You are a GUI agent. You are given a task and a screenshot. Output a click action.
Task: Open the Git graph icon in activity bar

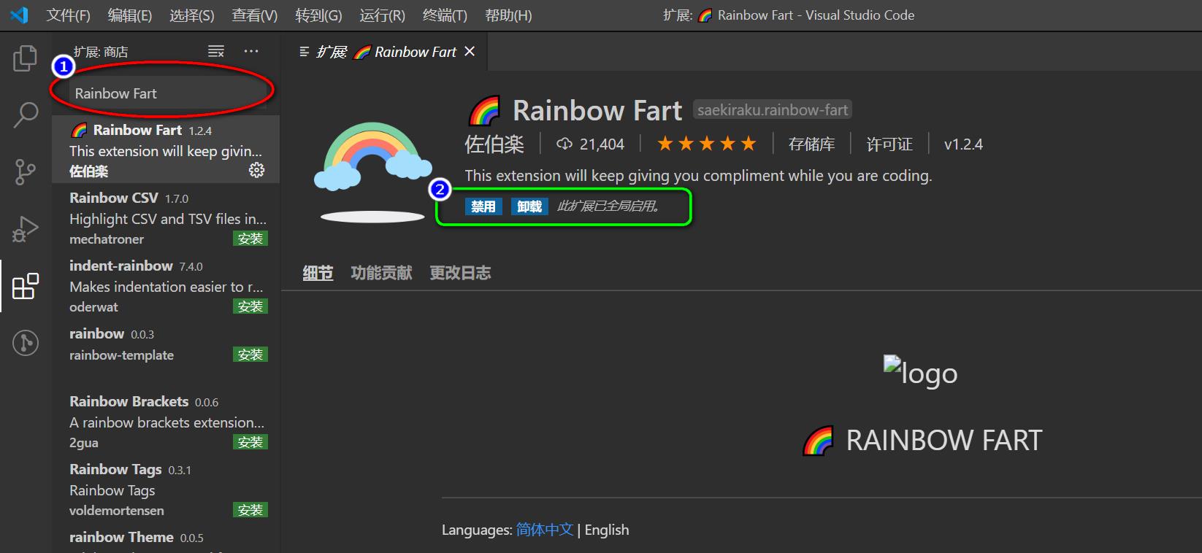(26, 342)
